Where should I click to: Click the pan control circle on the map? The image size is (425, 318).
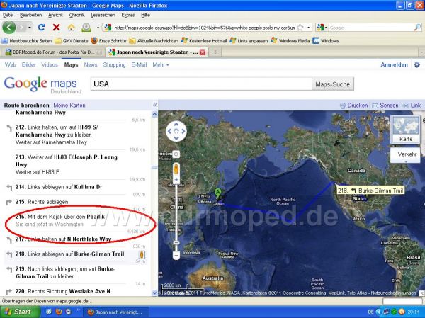tap(176, 131)
